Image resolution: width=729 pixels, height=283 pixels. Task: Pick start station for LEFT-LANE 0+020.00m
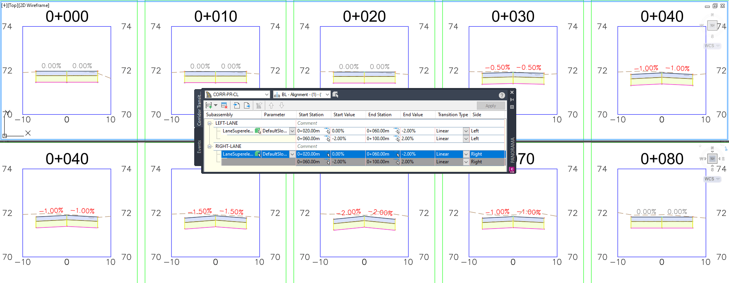tap(327, 131)
